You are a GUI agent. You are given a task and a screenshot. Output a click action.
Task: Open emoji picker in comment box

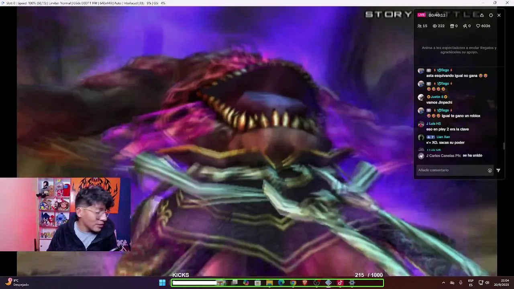coord(490,170)
